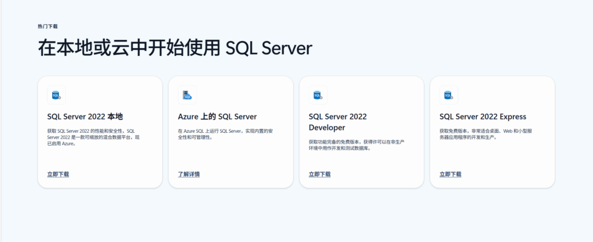593x242 pixels.
Task: Click description starting 获取功能完备的免费版本
Action: pos(357,145)
